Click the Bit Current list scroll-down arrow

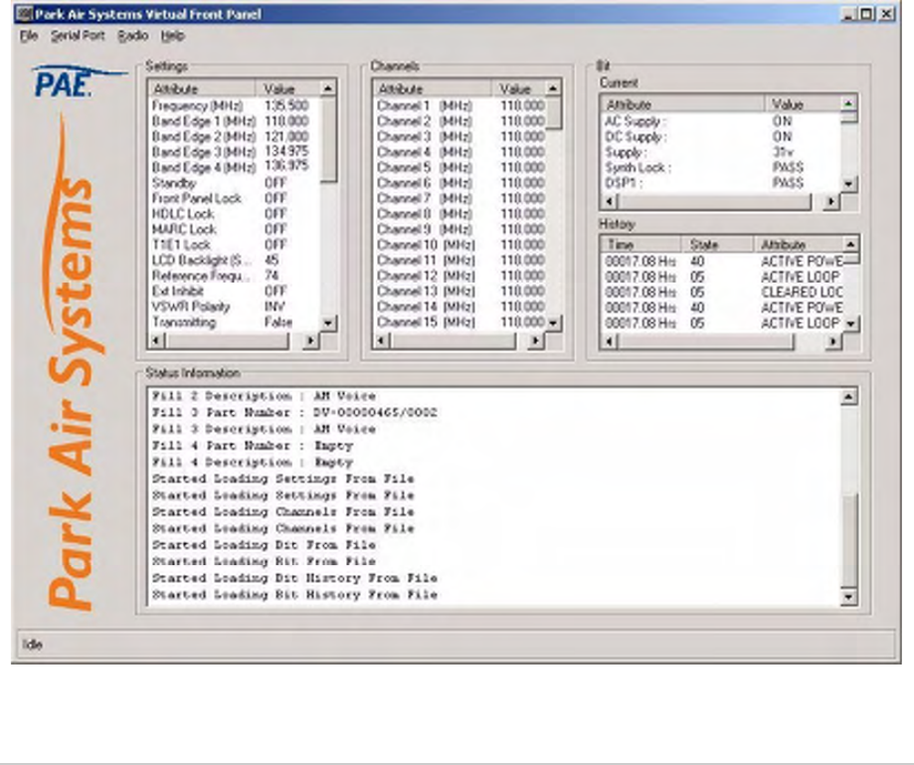848,184
